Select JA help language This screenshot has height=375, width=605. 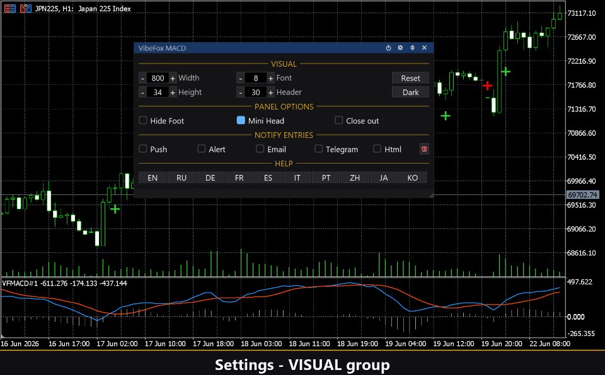tap(384, 177)
